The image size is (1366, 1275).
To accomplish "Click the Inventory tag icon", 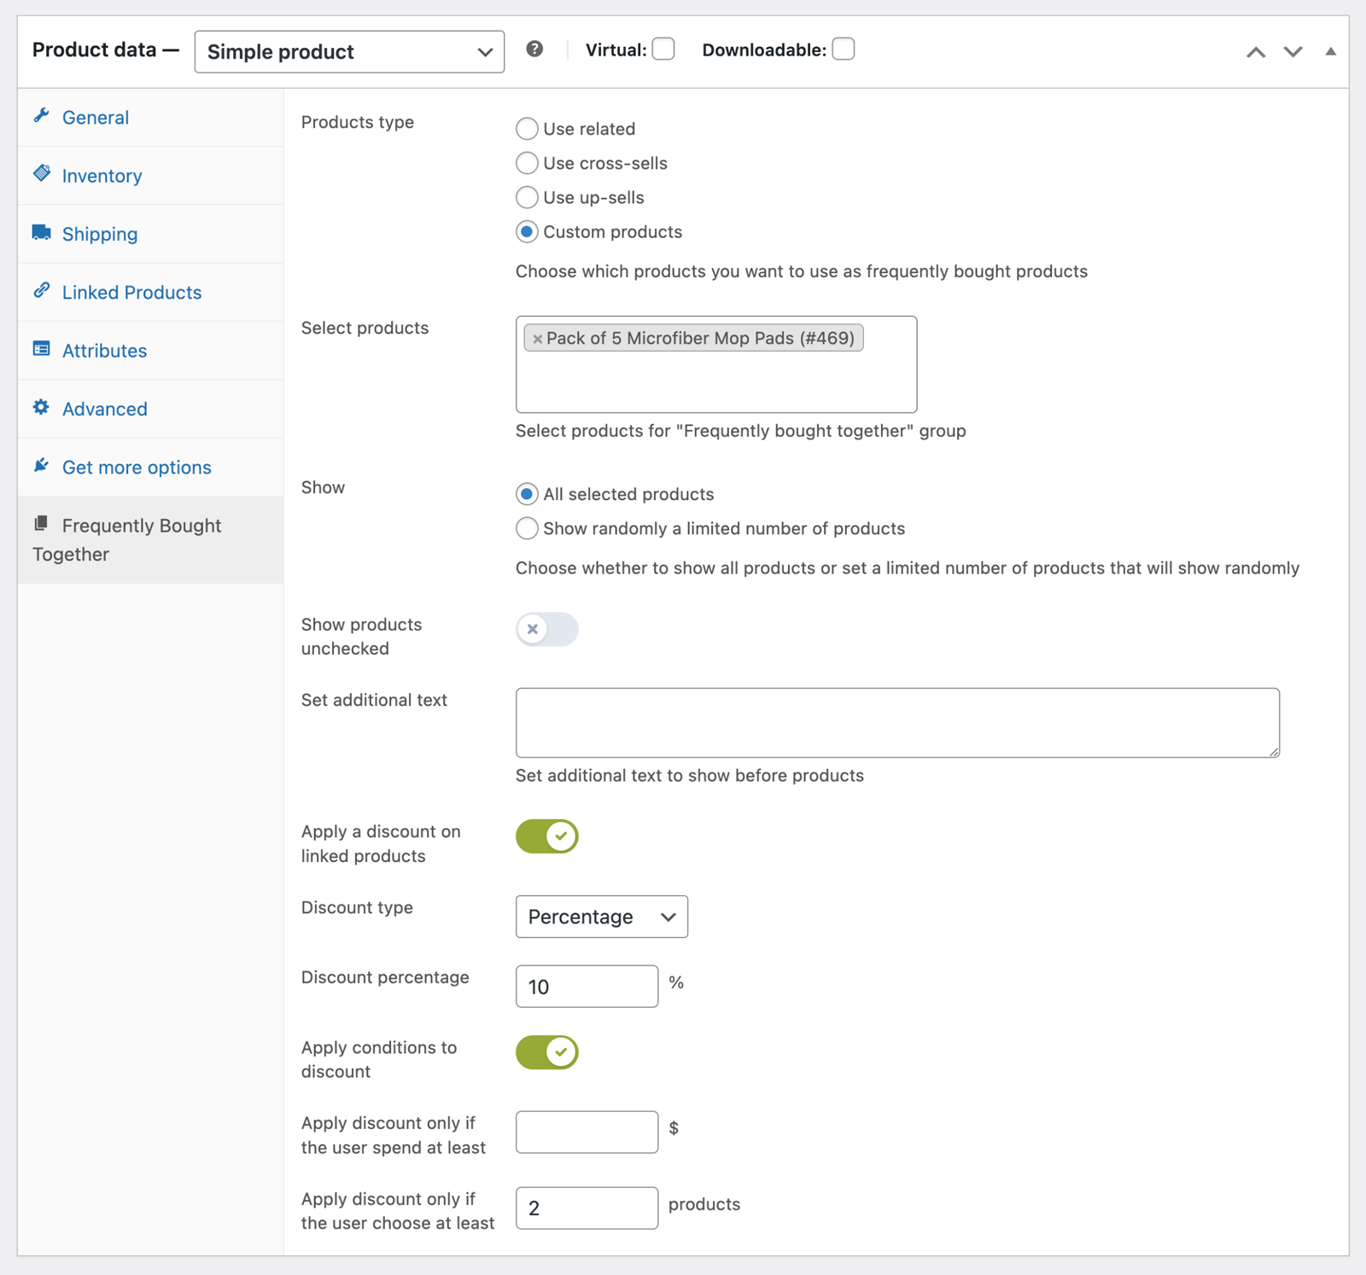I will (x=41, y=174).
